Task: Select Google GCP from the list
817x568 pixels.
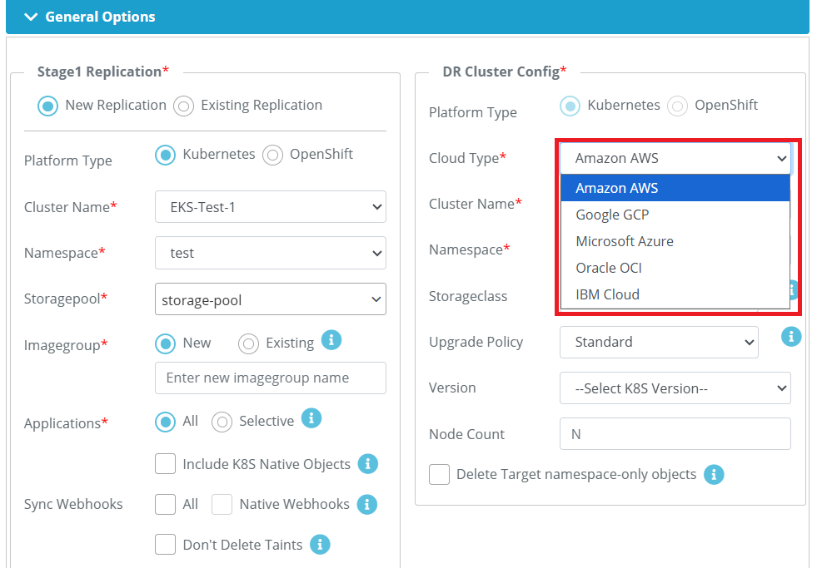Action: (675, 215)
